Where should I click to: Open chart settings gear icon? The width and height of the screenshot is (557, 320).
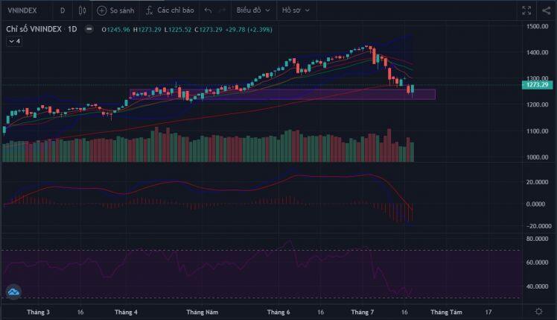(539, 312)
